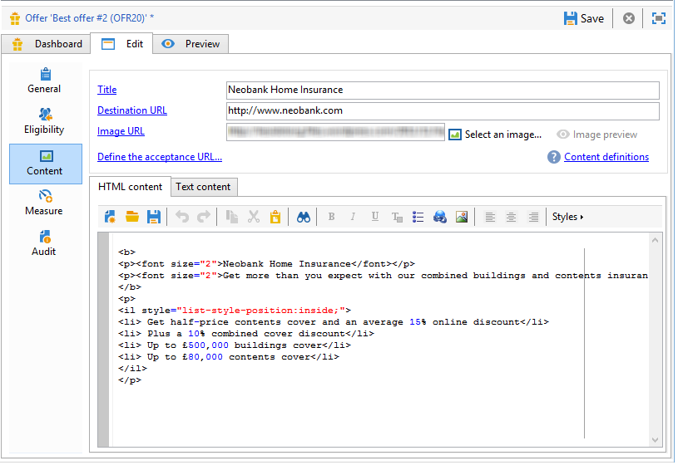
Task: Switch to the Text content tab
Action: coord(203,187)
